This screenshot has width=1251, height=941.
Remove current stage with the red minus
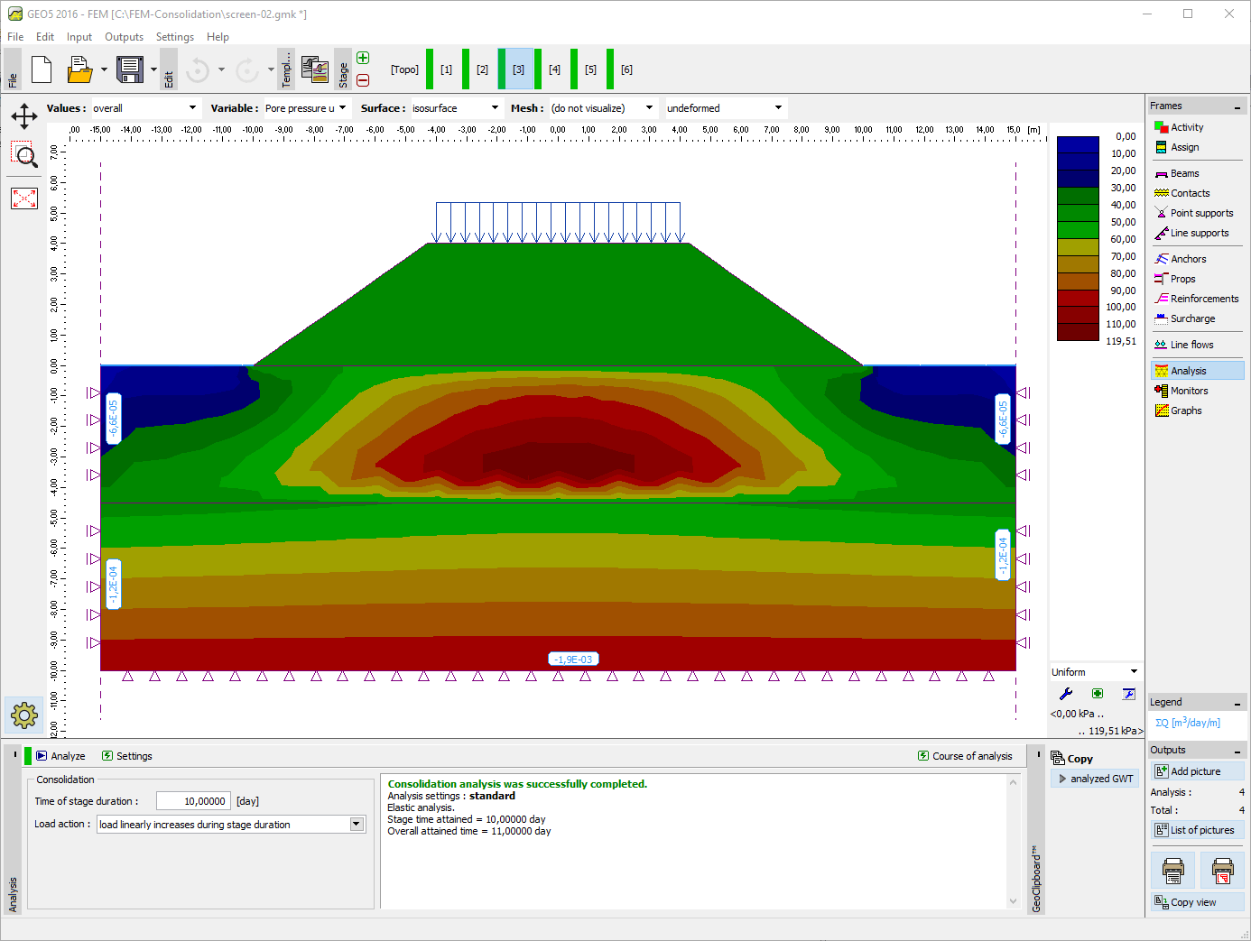click(362, 80)
